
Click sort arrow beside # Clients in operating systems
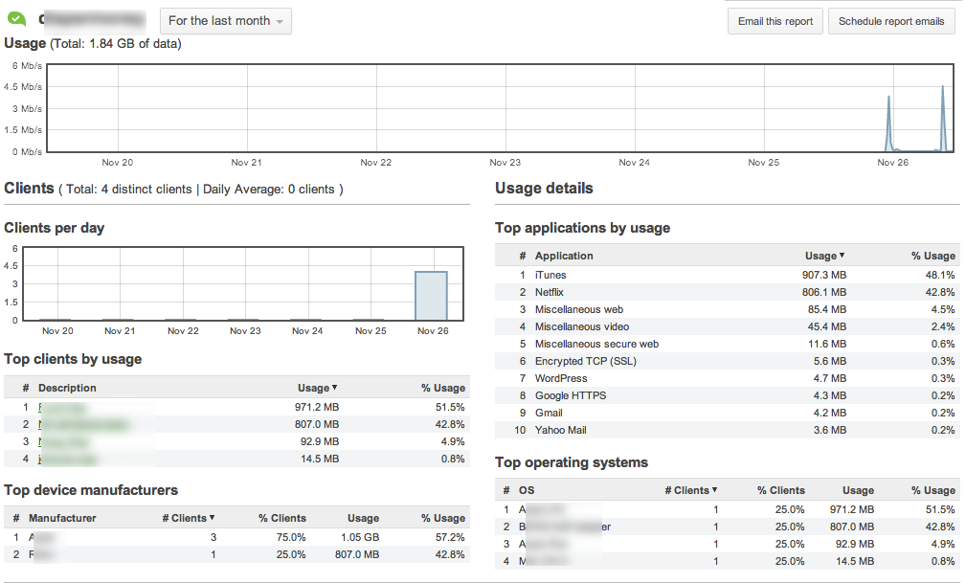pyautogui.click(x=714, y=490)
